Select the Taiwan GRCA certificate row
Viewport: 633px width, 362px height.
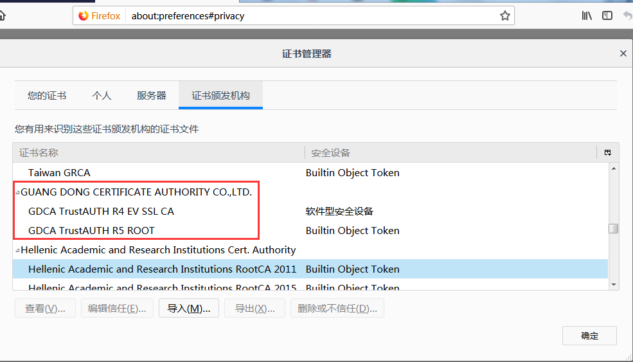click(x=310, y=172)
